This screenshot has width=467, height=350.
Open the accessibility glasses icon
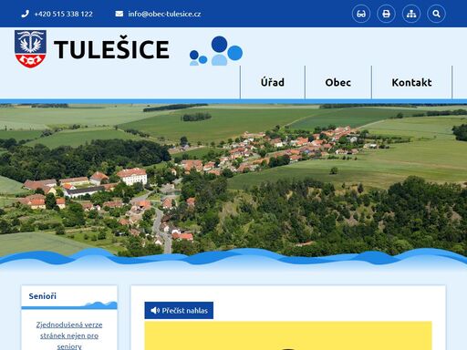[361, 14]
